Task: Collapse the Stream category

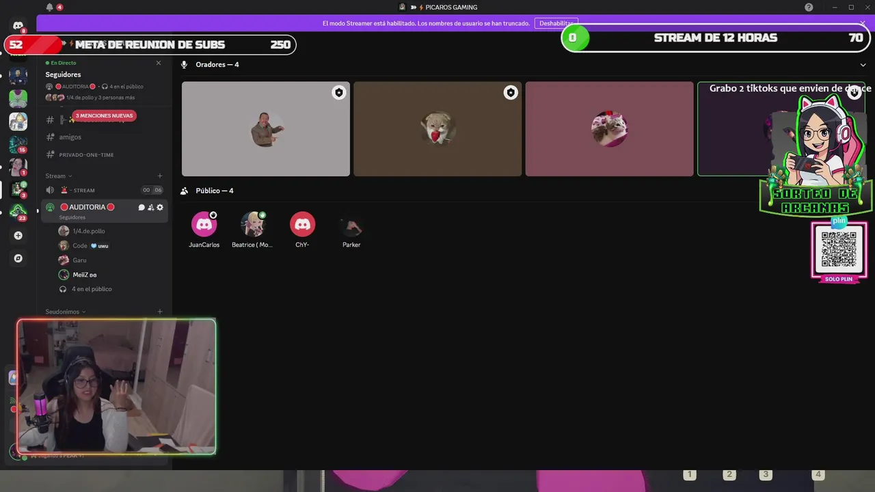Action: click(x=59, y=176)
